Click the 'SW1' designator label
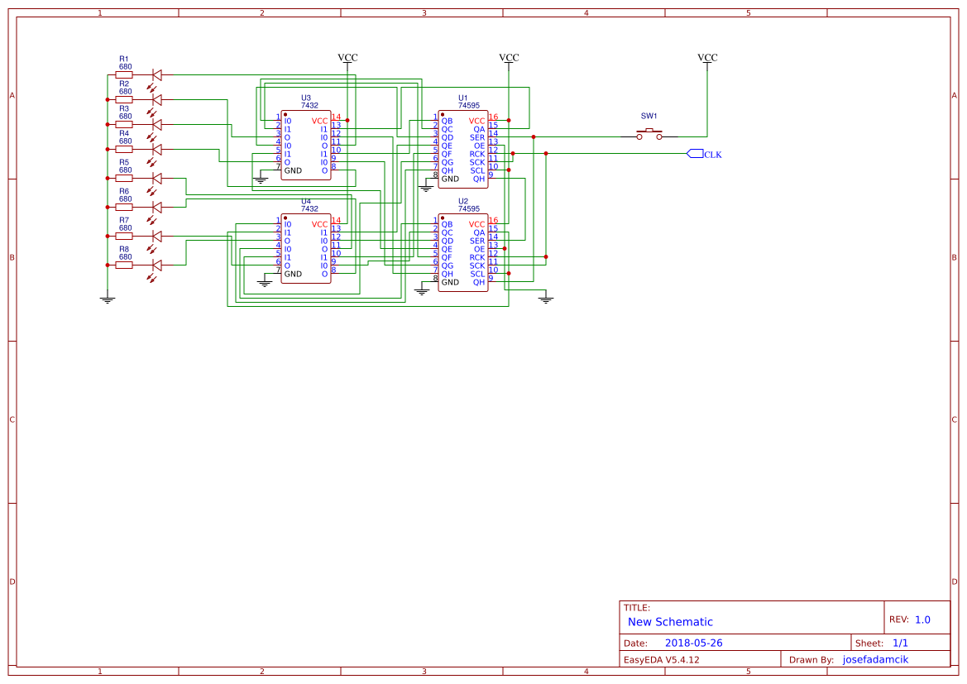 point(649,116)
